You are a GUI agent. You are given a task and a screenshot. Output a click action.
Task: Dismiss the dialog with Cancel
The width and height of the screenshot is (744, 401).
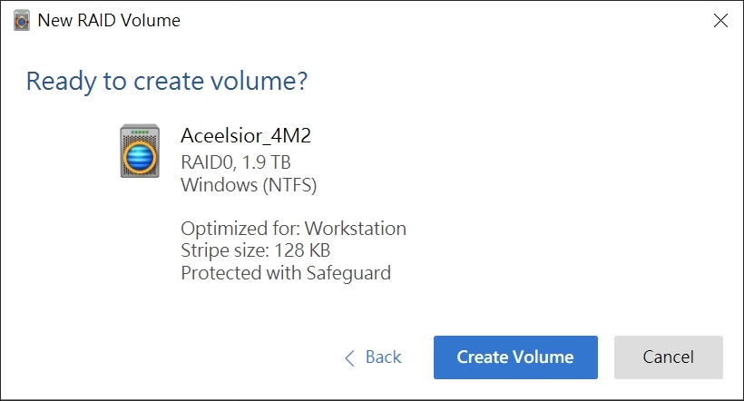(x=668, y=357)
